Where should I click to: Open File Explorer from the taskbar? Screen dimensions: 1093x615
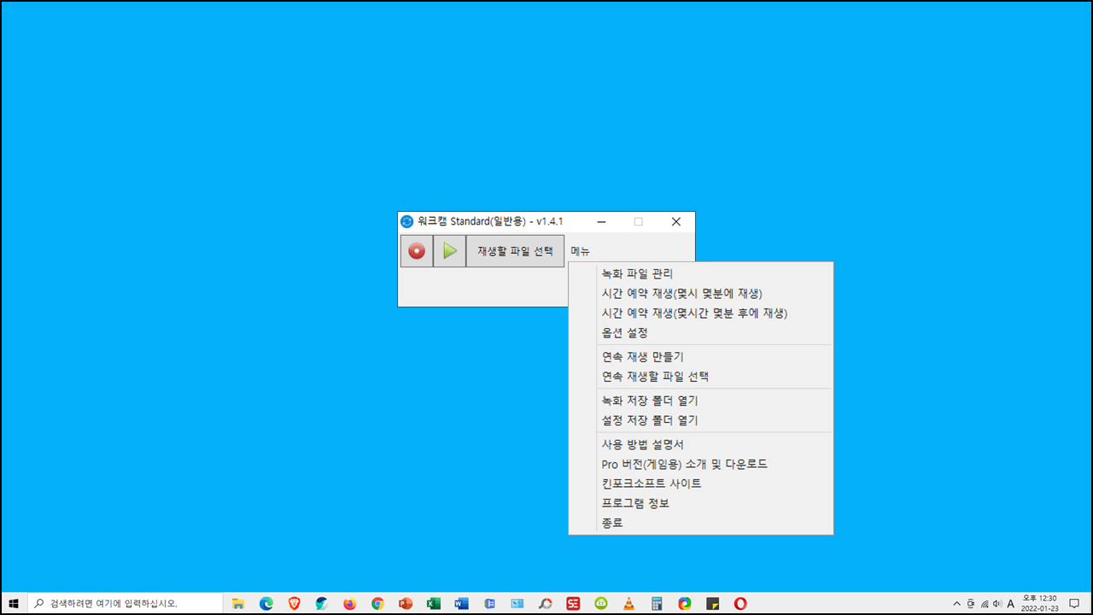238,603
